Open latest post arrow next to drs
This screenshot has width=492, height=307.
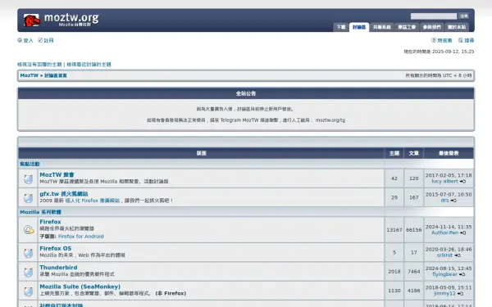tap(453, 201)
